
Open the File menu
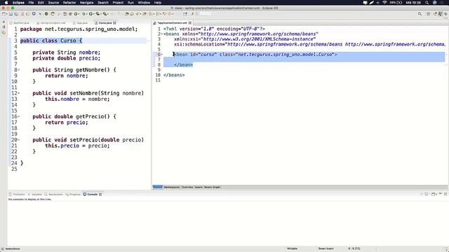(x=31, y=3)
